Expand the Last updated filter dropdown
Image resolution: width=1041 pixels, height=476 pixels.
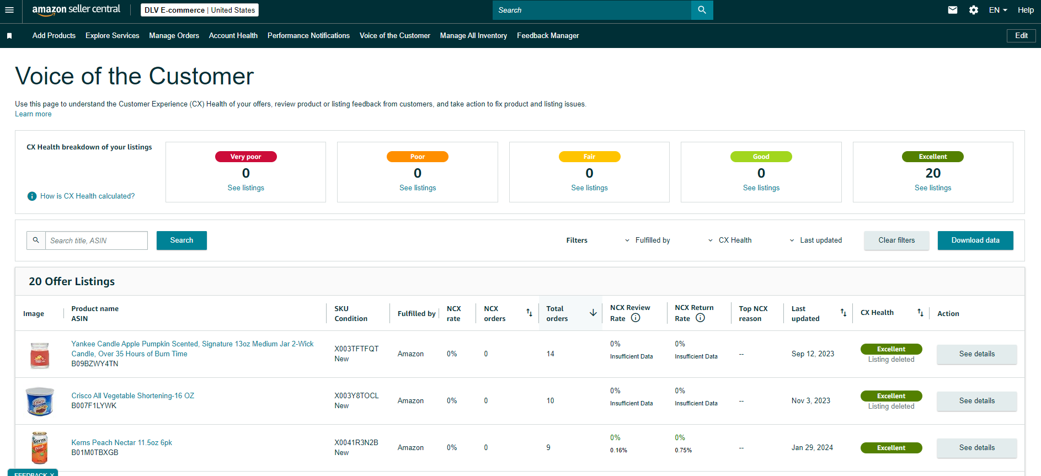point(815,240)
